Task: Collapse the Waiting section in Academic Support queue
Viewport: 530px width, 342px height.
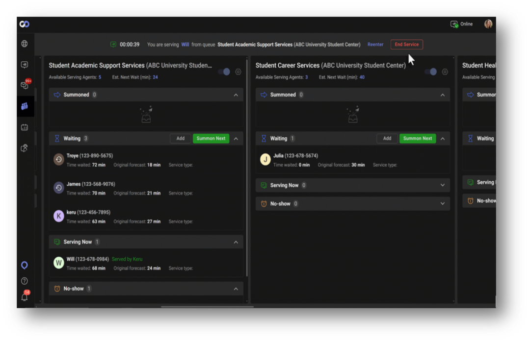Action: (x=236, y=138)
